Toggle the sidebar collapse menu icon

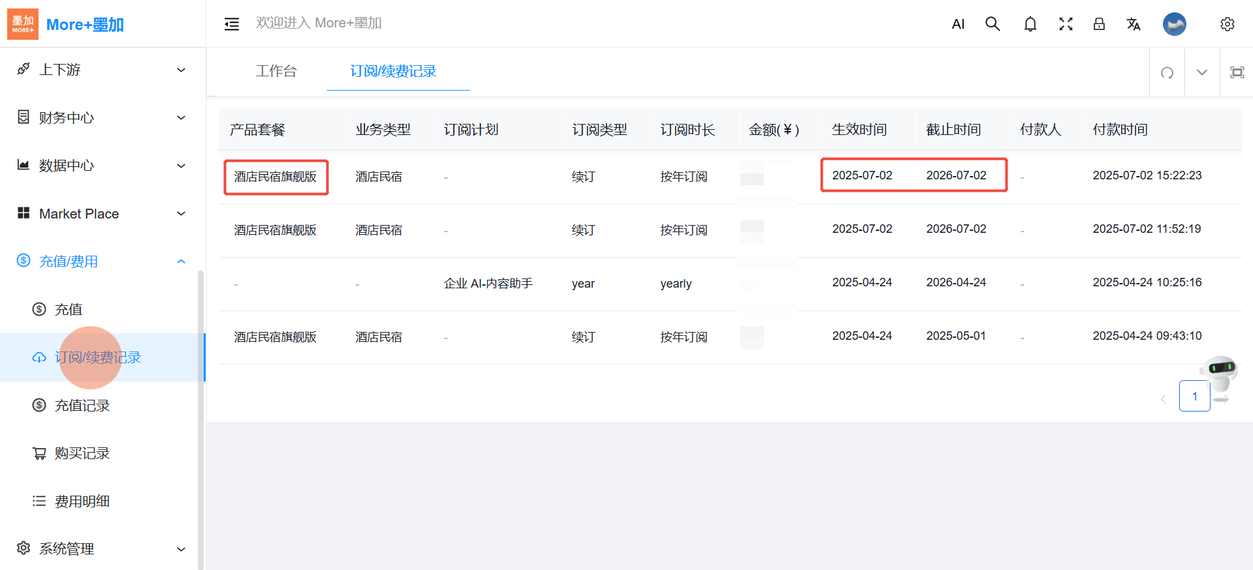pyautogui.click(x=231, y=24)
